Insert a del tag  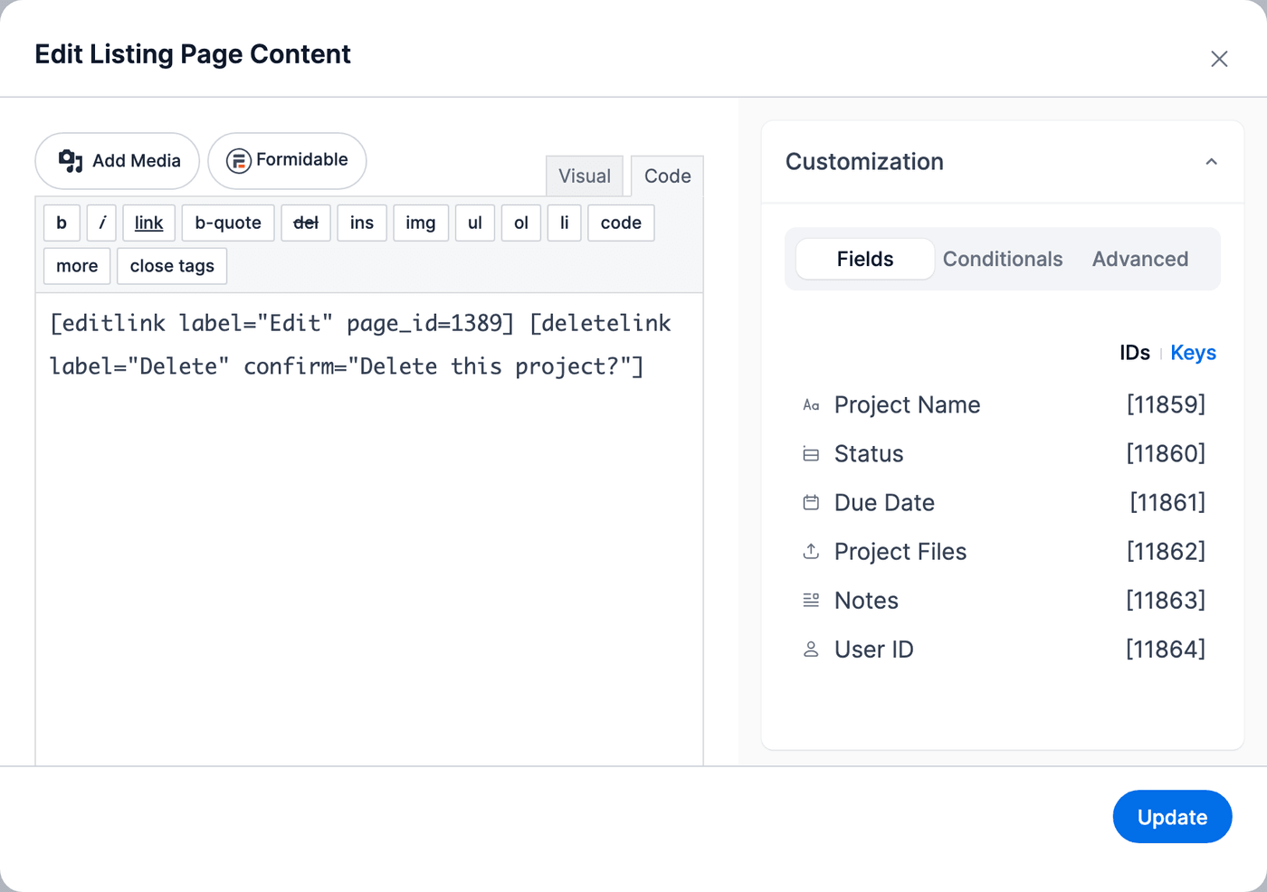(306, 223)
